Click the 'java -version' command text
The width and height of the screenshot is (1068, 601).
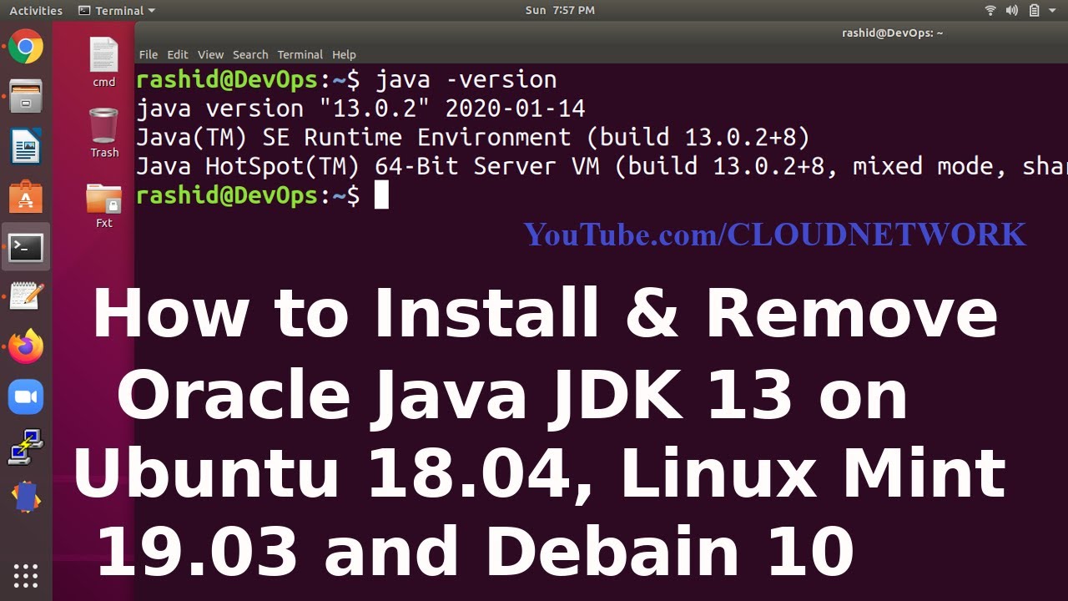pyautogui.click(x=466, y=80)
